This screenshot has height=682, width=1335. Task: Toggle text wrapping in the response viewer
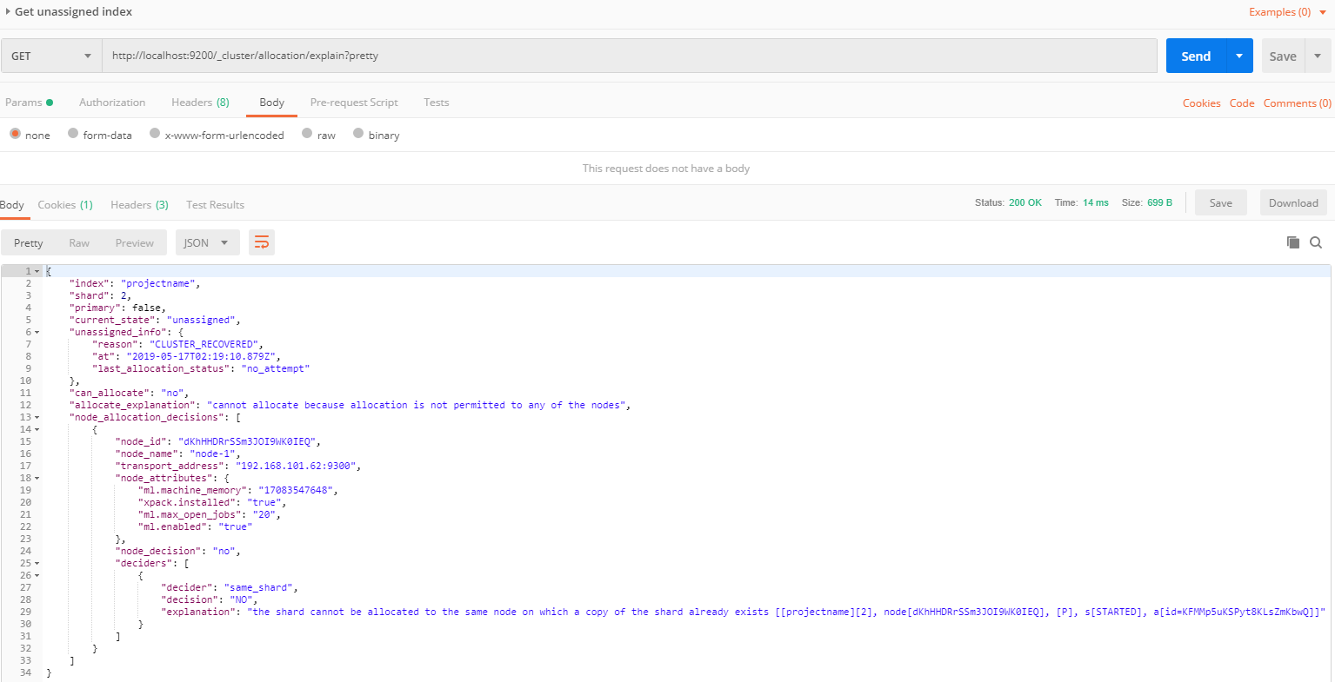coord(262,242)
